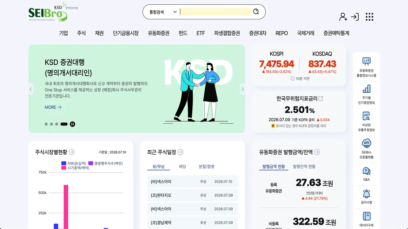Viewport: 408px width, 229px height.
Task: Click the KOSDAQ index value 837.43
Action: (322, 64)
